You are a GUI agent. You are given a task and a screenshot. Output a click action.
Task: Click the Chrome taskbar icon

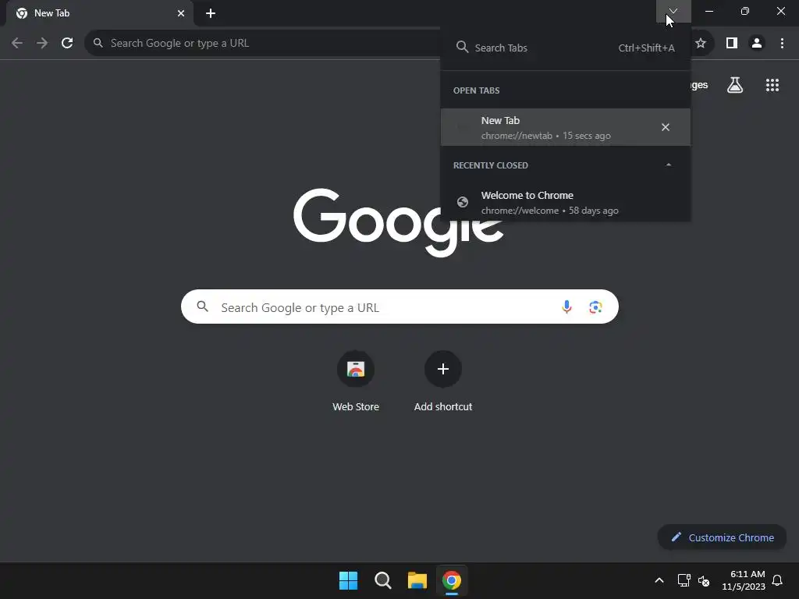click(452, 580)
